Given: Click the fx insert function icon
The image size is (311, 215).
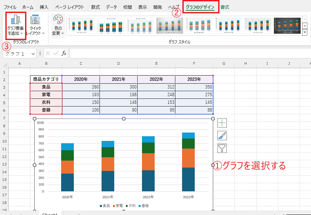Looking at the screenshot, I should pyautogui.click(x=63, y=53).
